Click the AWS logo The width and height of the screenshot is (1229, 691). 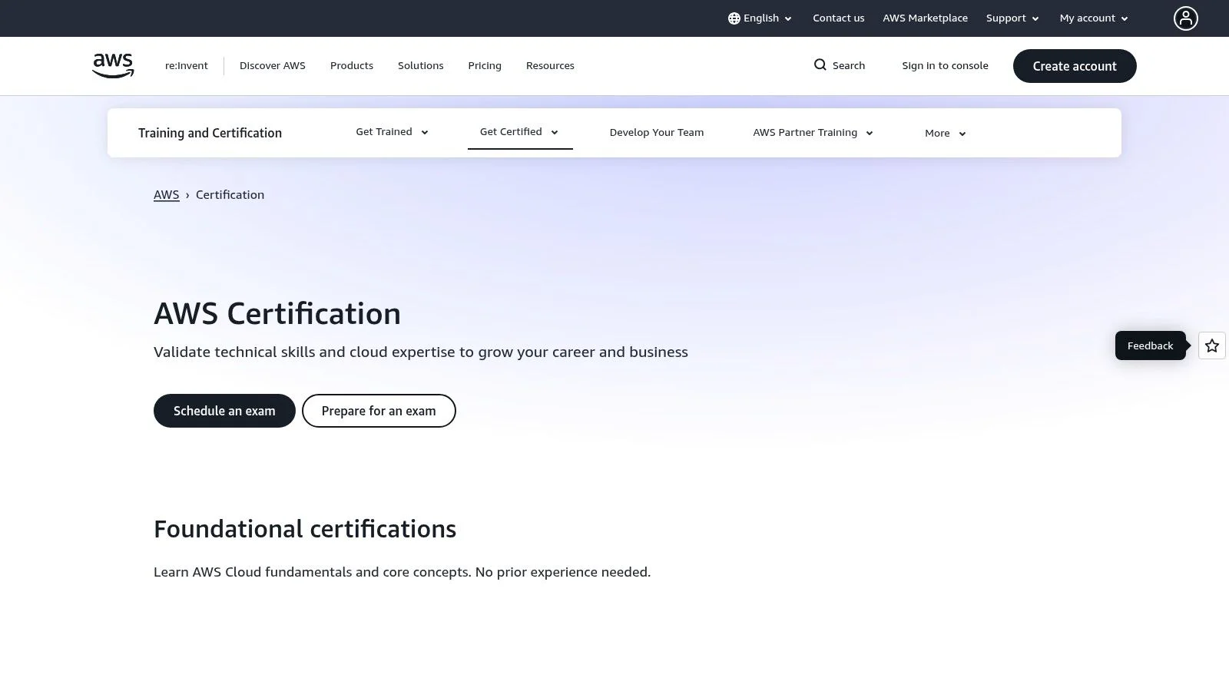[x=113, y=65]
